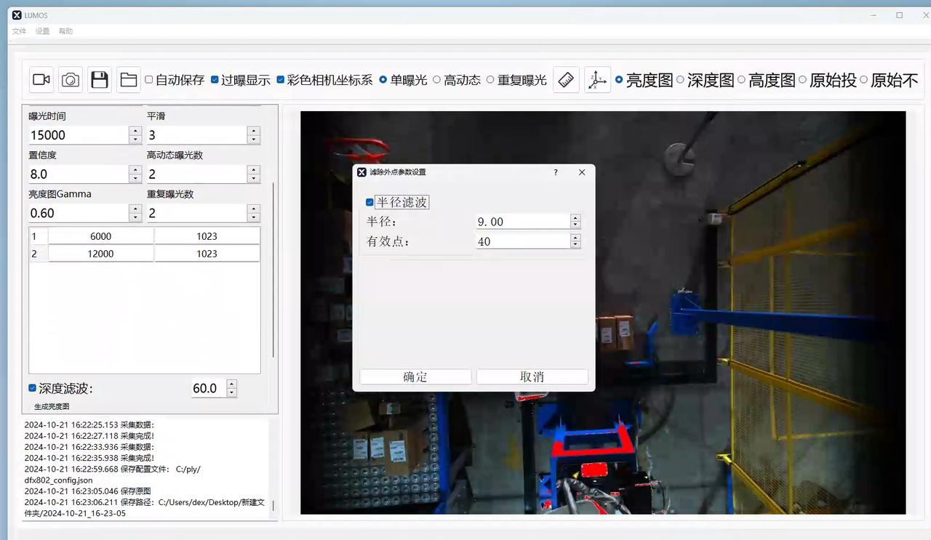This screenshot has height=540, width=931.
Task: Click the 亮度图Gamma input field
Action: click(78, 213)
